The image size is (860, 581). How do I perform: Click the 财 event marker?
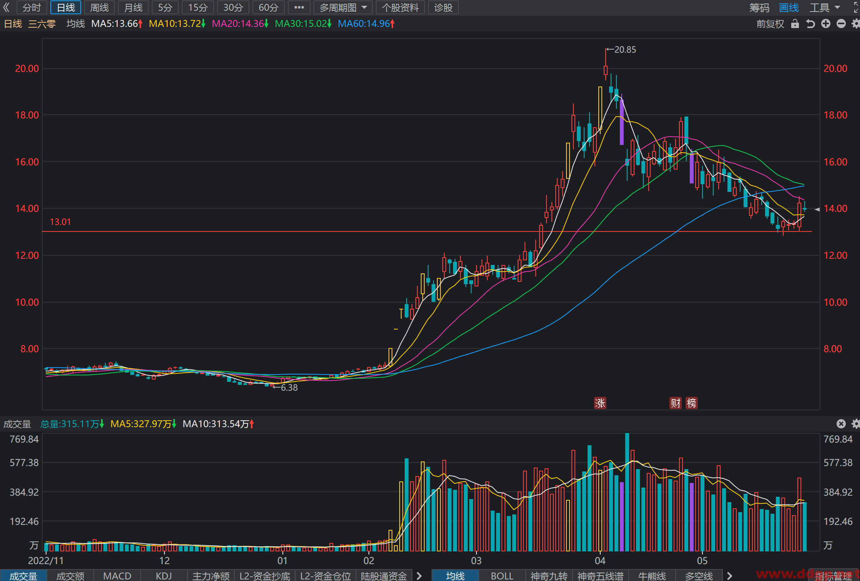pyautogui.click(x=676, y=403)
